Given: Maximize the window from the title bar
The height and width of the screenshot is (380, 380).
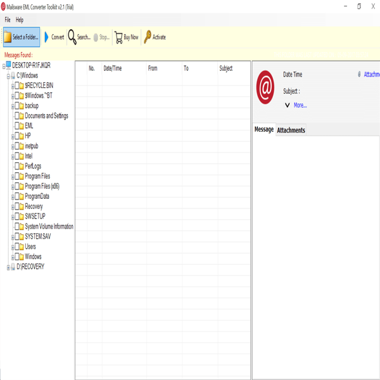Looking at the screenshot, I should click(x=359, y=6).
